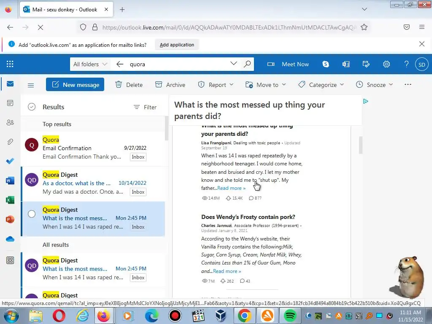
Task: Click reading pane vertical scrollbar
Action: click(360, 145)
